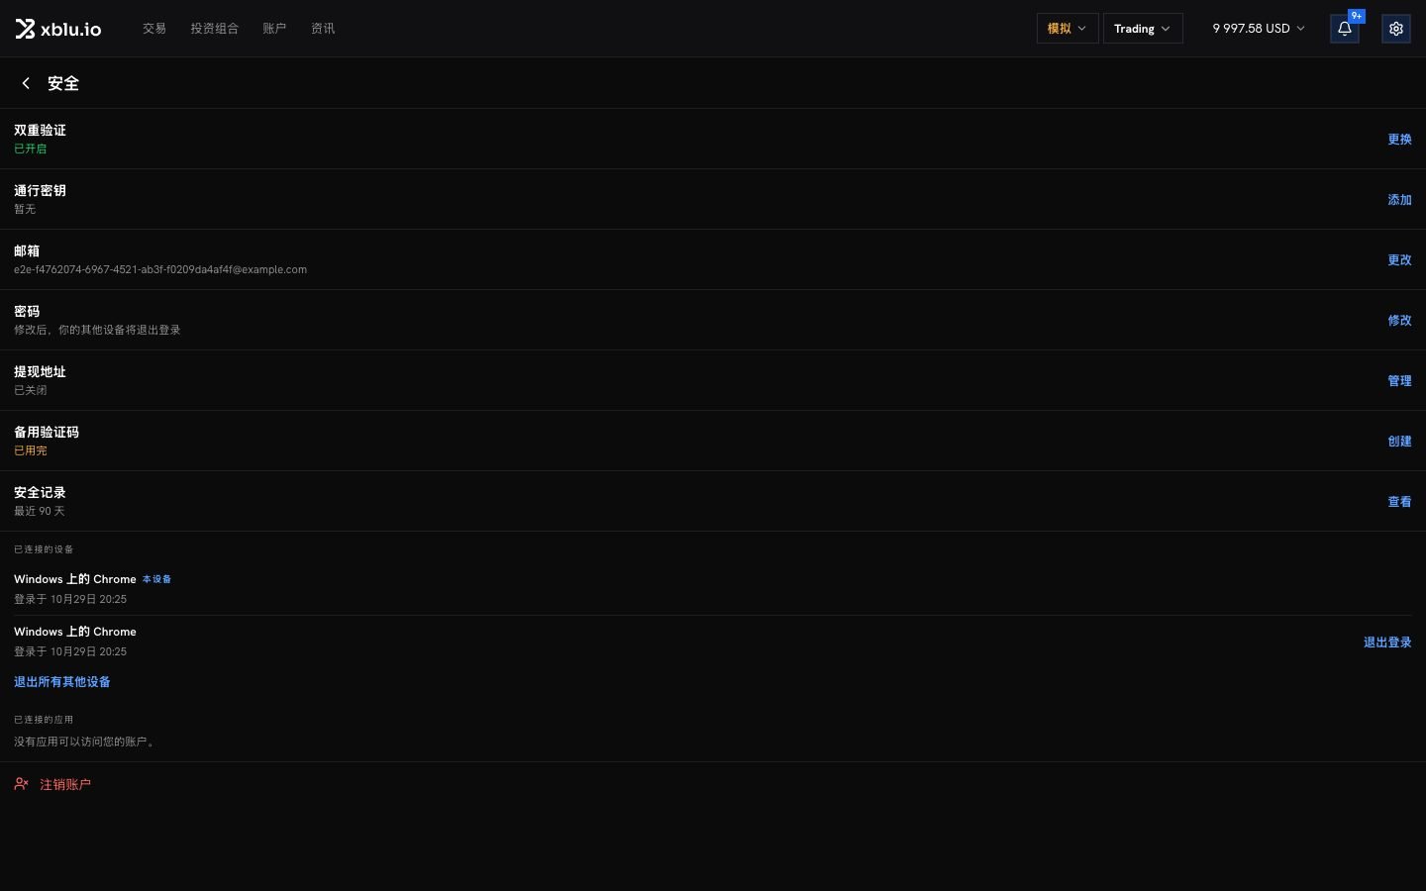Select the 资讯 menu
Viewport: 1426px width, 891px height.
click(x=323, y=29)
